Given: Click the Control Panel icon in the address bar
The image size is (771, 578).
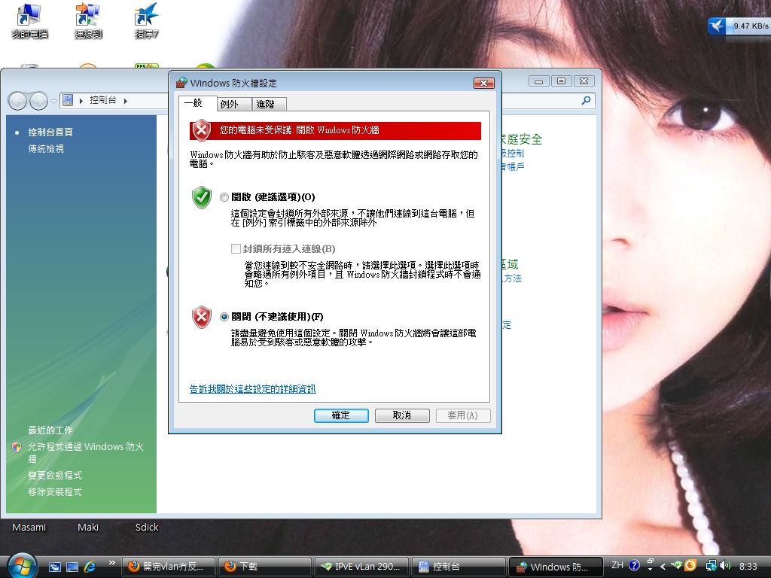Looking at the screenshot, I should [68, 100].
